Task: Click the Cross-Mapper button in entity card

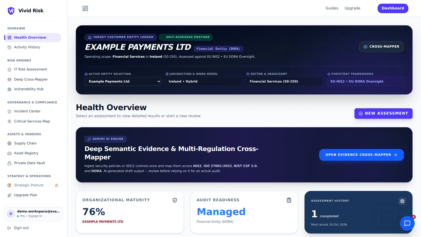Action: click(381, 47)
